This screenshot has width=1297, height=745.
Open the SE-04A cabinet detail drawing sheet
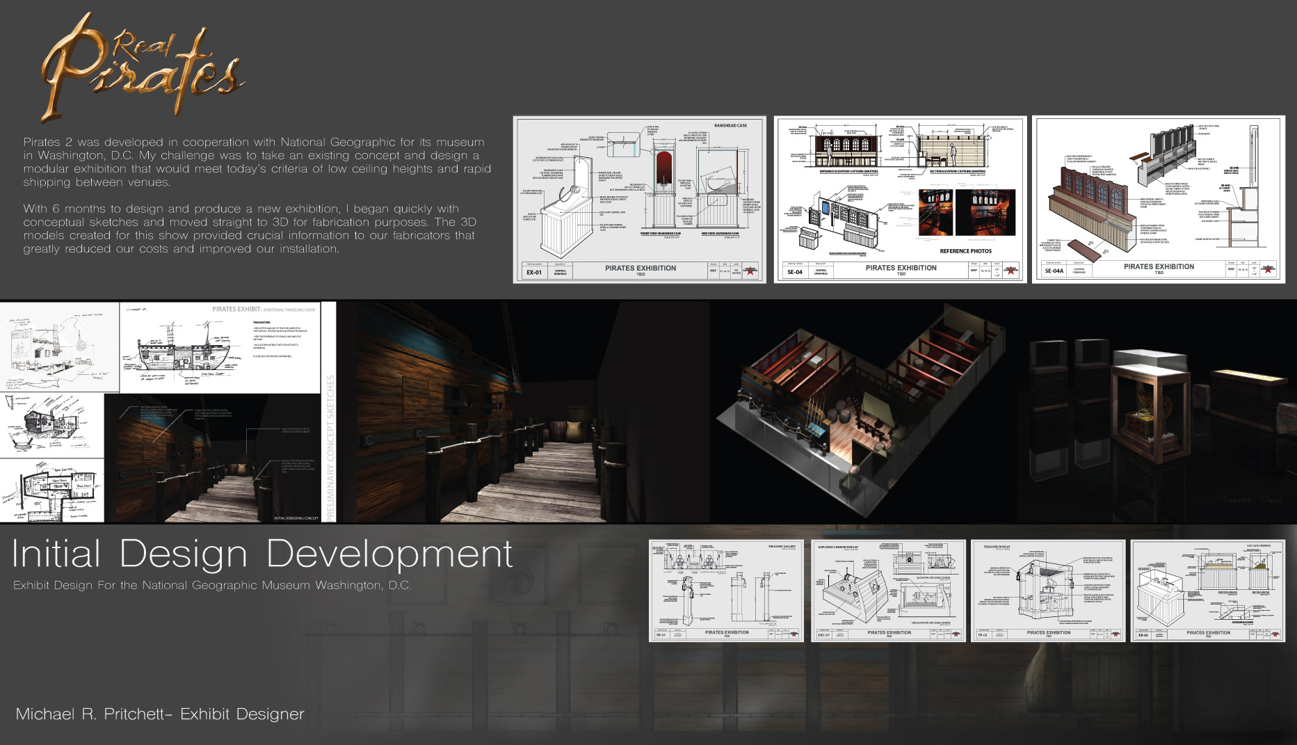tap(1159, 200)
